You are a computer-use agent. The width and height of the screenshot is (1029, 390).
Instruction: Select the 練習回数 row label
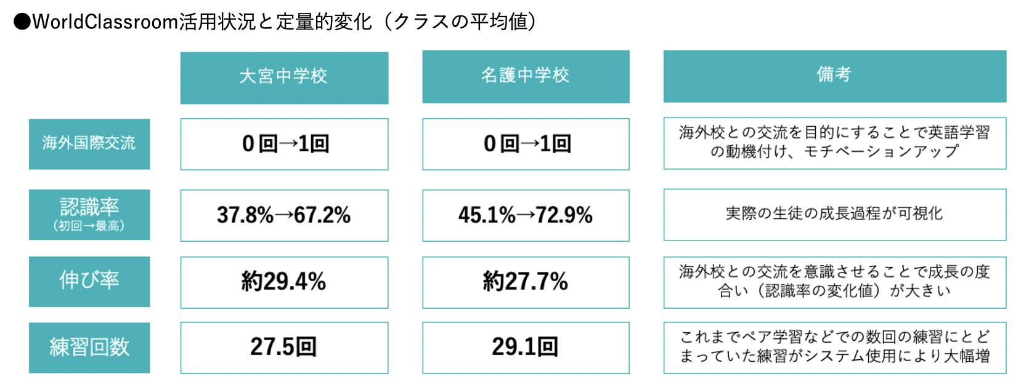pyautogui.click(x=89, y=348)
